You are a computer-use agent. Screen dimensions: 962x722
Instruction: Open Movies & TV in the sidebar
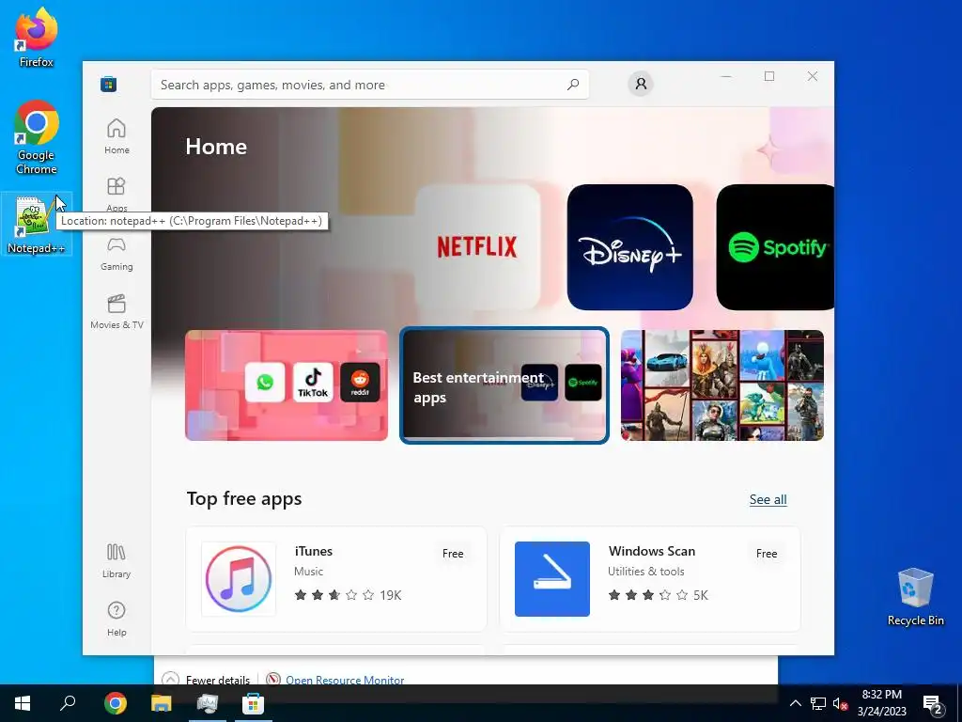click(116, 312)
